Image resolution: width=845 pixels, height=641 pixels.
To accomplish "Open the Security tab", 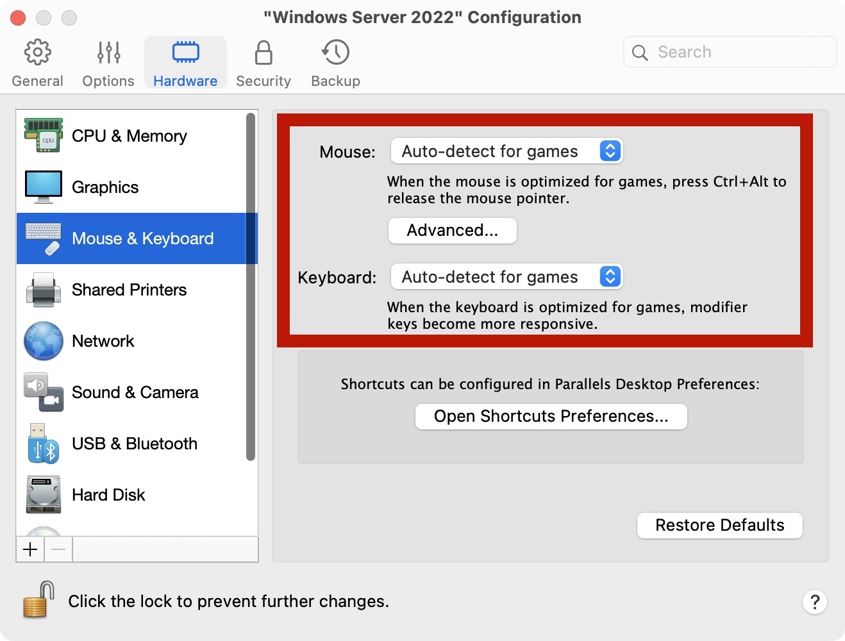I will coord(264,63).
